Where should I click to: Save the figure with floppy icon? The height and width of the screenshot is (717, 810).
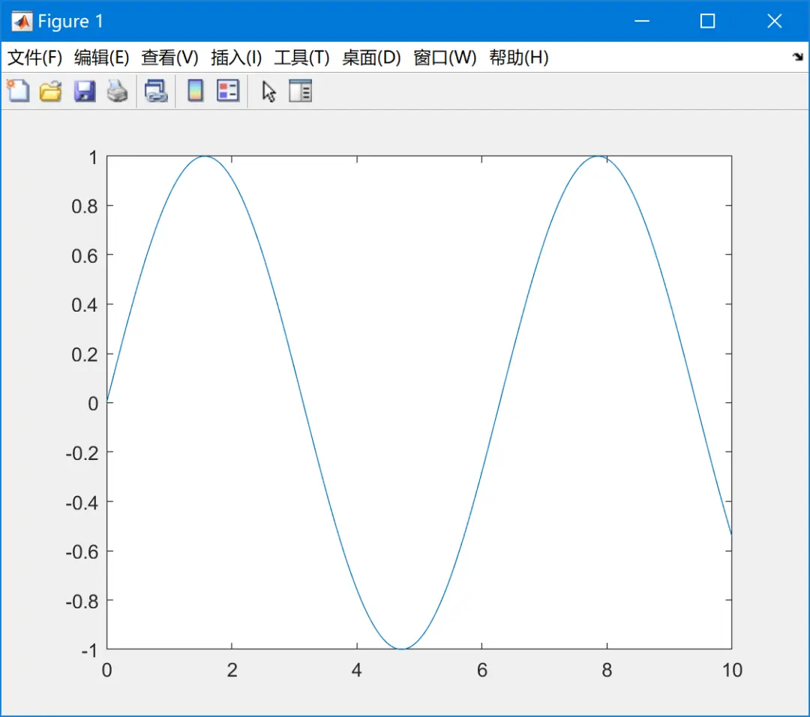pos(84,91)
